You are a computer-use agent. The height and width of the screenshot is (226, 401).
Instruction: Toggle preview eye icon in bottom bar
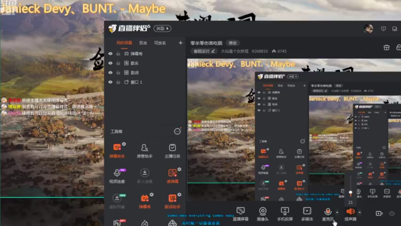point(392,213)
